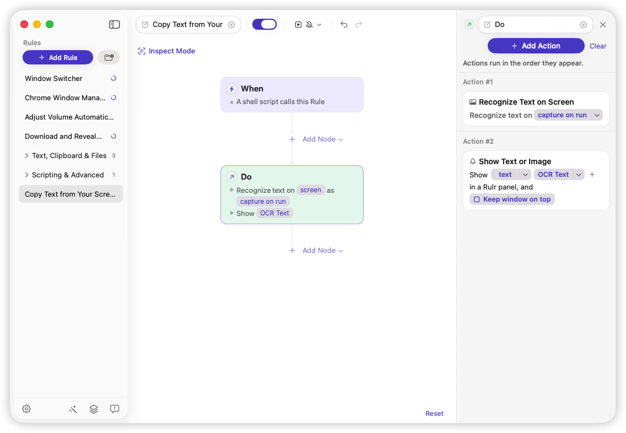Click the OCR Text tag in Do node
The height and width of the screenshot is (433, 626).
274,213
